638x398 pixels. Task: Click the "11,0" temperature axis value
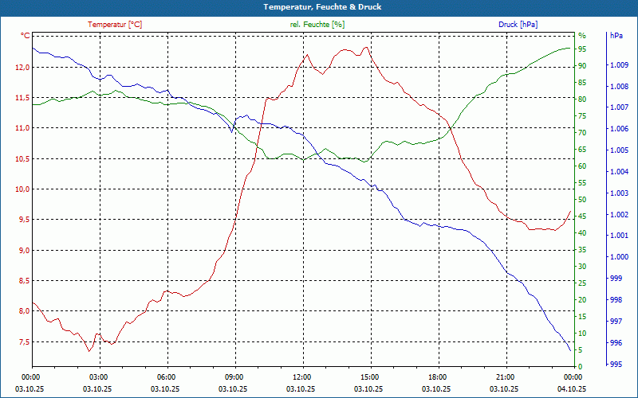pyautogui.click(x=23, y=128)
